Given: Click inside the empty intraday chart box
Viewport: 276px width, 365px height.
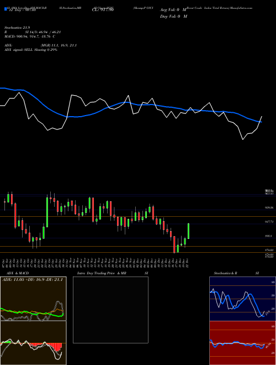Looking at the screenshot, I should (110, 310).
